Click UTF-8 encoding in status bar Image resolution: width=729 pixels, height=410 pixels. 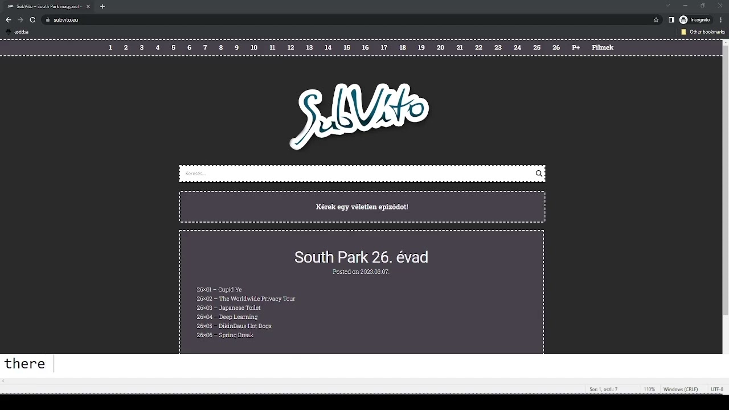click(x=717, y=389)
